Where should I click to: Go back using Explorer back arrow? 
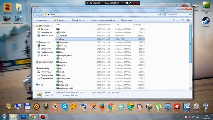pyautogui.click(x=35, y=14)
